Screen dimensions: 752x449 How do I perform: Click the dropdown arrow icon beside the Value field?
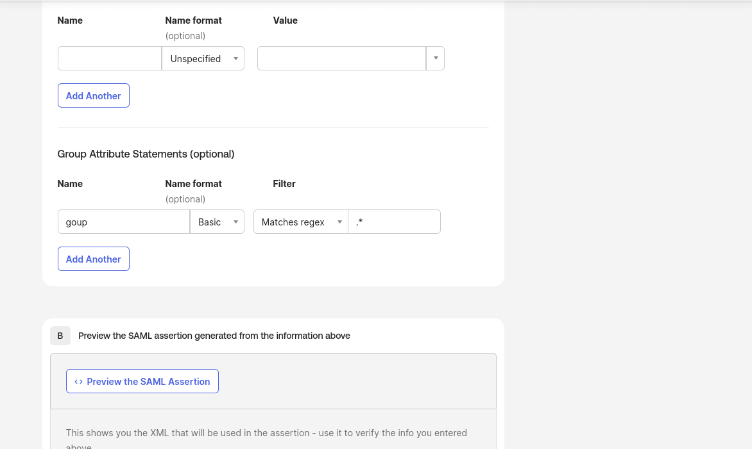click(435, 58)
